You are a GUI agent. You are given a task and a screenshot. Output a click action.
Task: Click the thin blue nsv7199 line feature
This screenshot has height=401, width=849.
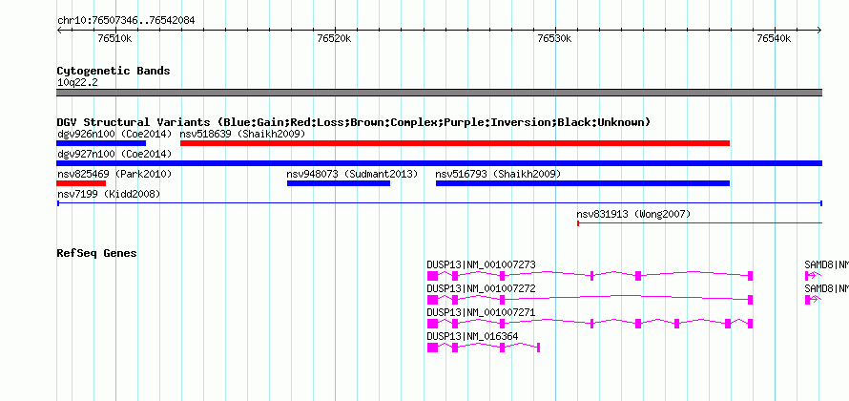[439, 203]
